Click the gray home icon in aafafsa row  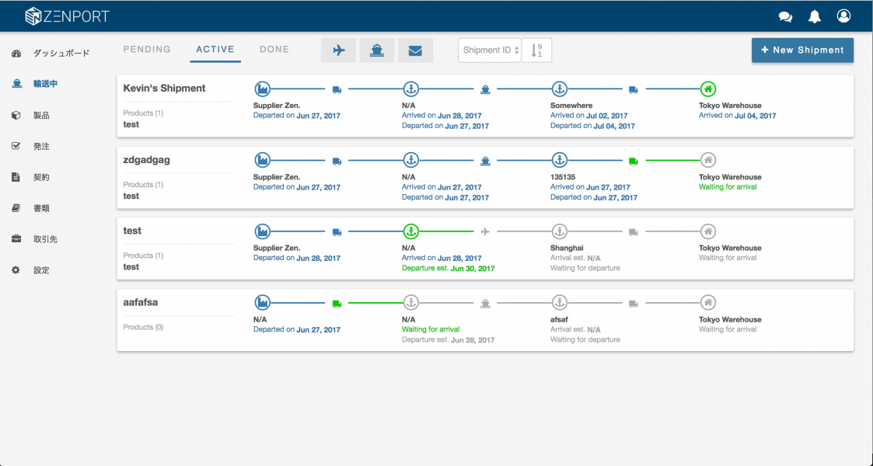707,302
